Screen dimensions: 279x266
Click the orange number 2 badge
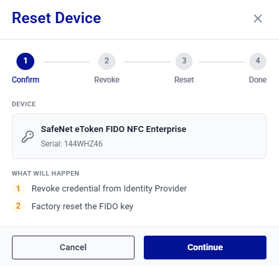click(18, 206)
